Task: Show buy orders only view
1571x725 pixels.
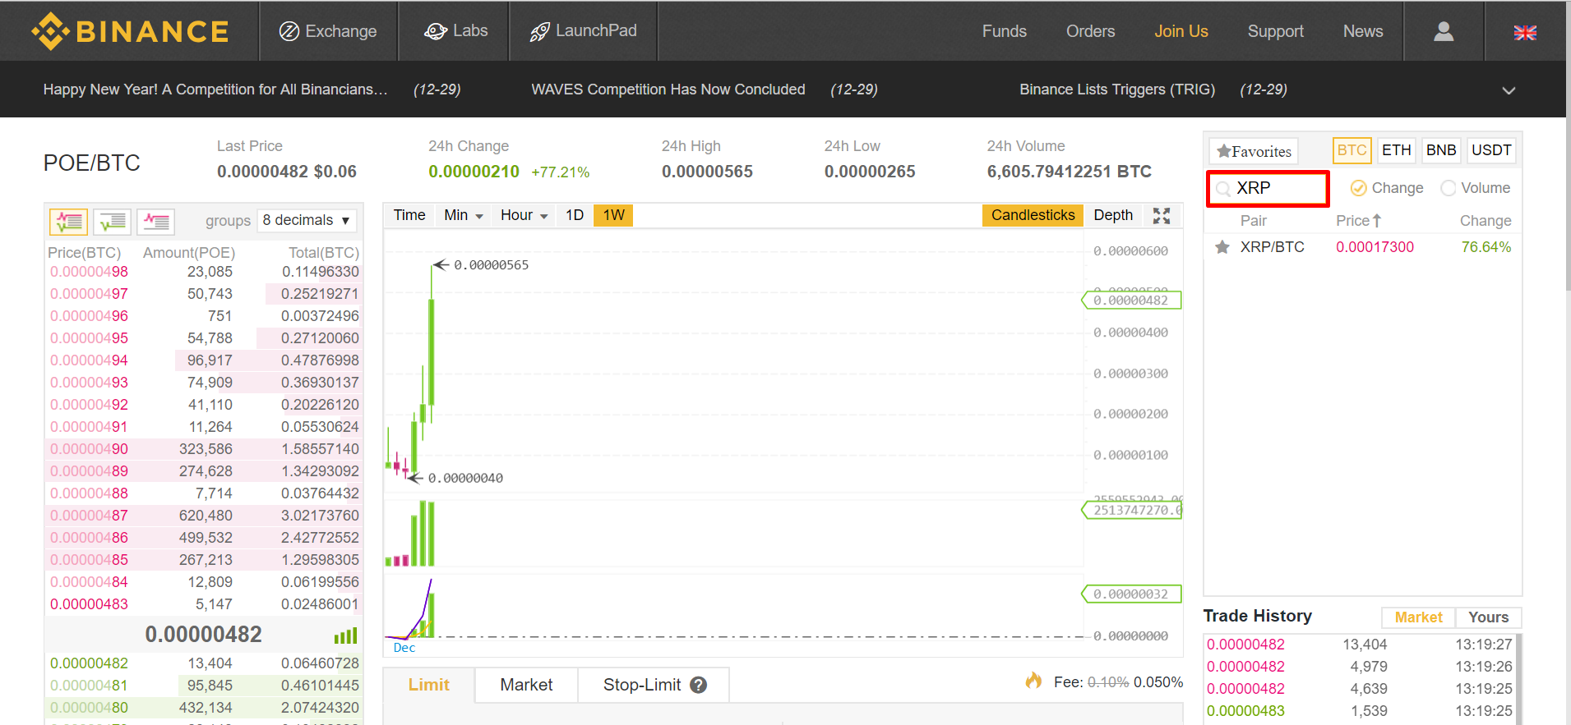Action: pyautogui.click(x=113, y=221)
